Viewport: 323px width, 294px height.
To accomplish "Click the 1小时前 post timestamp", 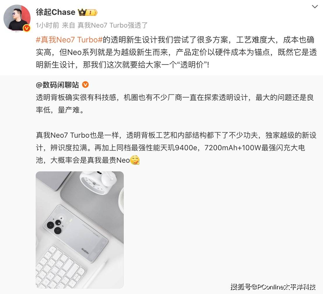I will tap(48, 25).
